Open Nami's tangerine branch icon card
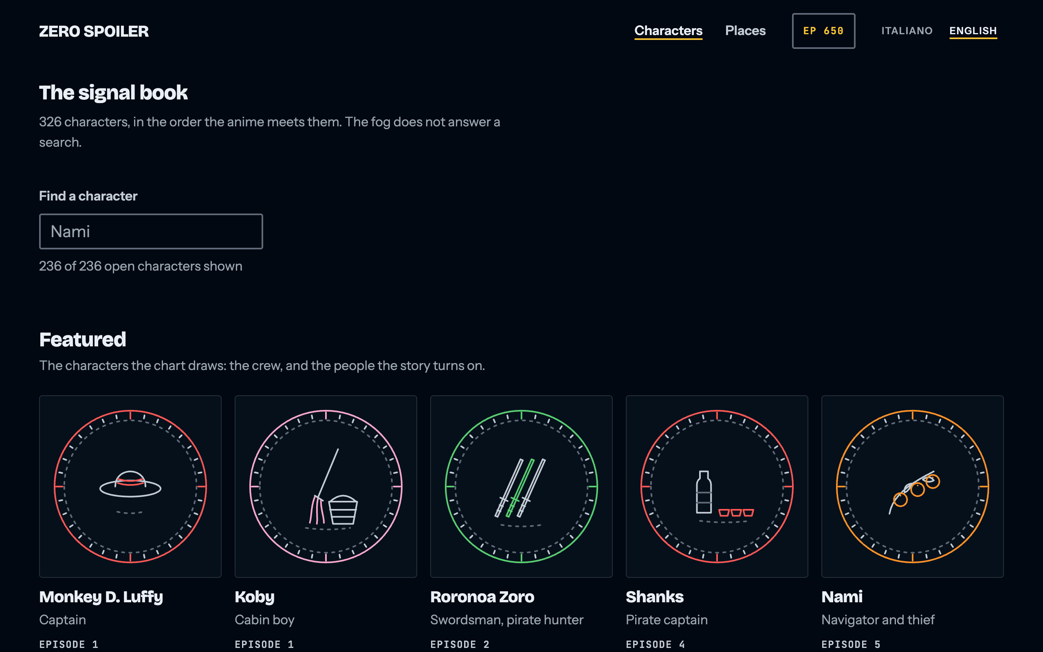This screenshot has height=652, width=1043. click(x=912, y=487)
